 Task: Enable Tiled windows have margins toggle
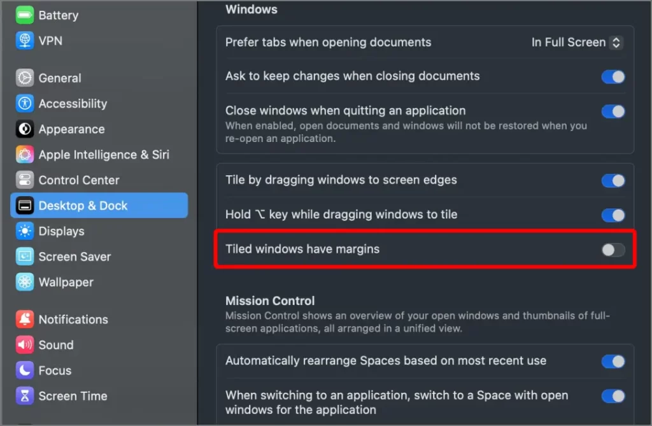pyautogui.click(x=613, y=250)
